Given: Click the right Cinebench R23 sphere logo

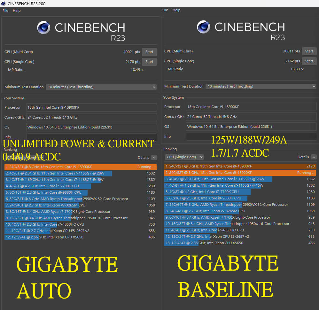Looking at the screenshot, I should 203,27.
